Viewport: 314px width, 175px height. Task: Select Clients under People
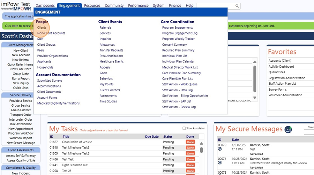[x=42, y=28]
